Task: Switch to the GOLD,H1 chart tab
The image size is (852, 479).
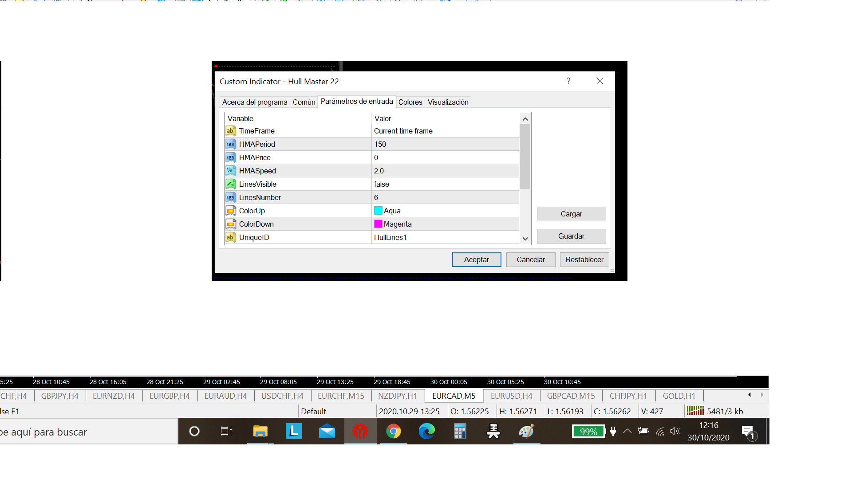Action: click(x=679, y=396)
